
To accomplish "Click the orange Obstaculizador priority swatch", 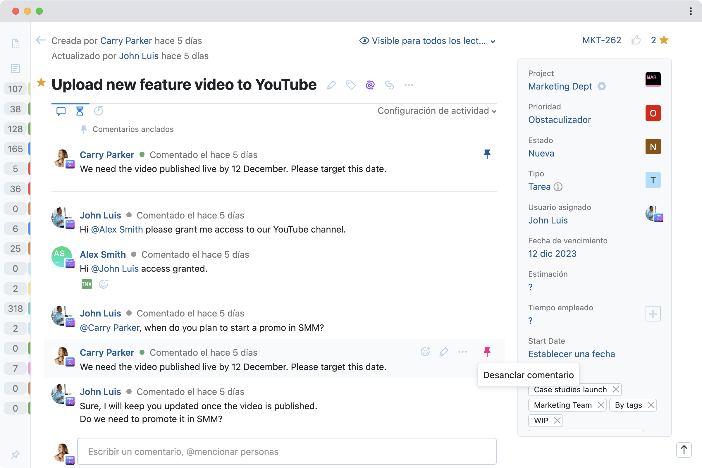I will click(653, 113).
